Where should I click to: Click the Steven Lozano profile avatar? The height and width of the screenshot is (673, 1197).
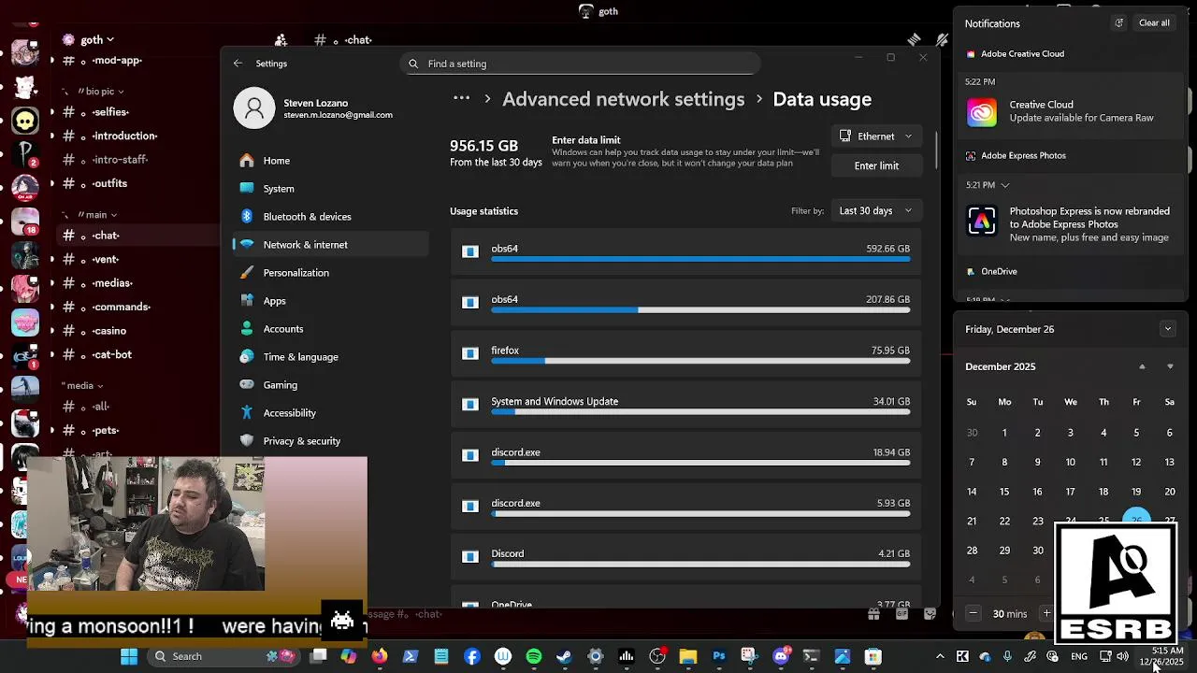click(254, 108)
